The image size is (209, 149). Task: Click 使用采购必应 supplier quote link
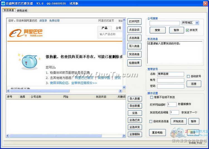pos(73,83)
